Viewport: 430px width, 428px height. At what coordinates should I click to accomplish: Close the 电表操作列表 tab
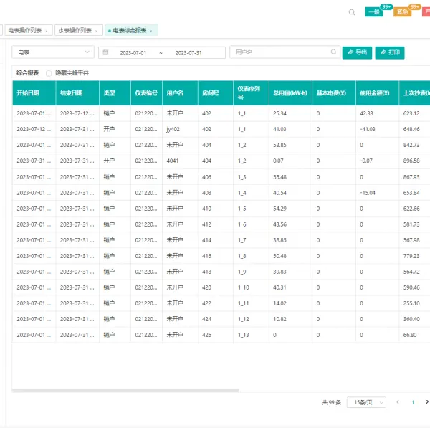47,31
